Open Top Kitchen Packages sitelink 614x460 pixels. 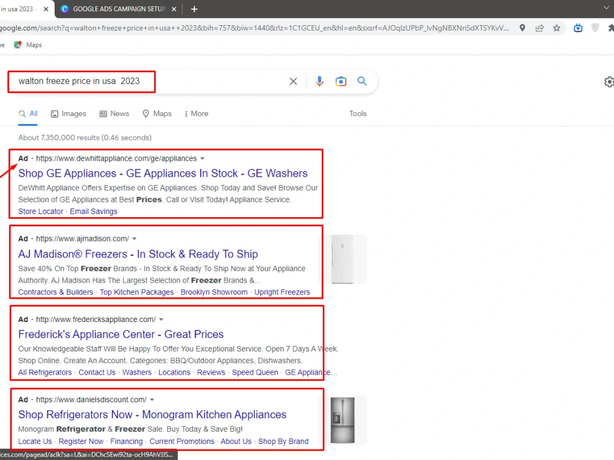[137, 292]
